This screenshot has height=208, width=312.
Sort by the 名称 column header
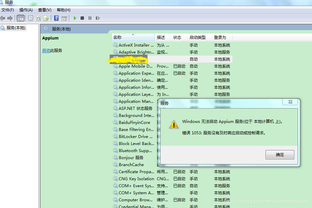(133, 37)
